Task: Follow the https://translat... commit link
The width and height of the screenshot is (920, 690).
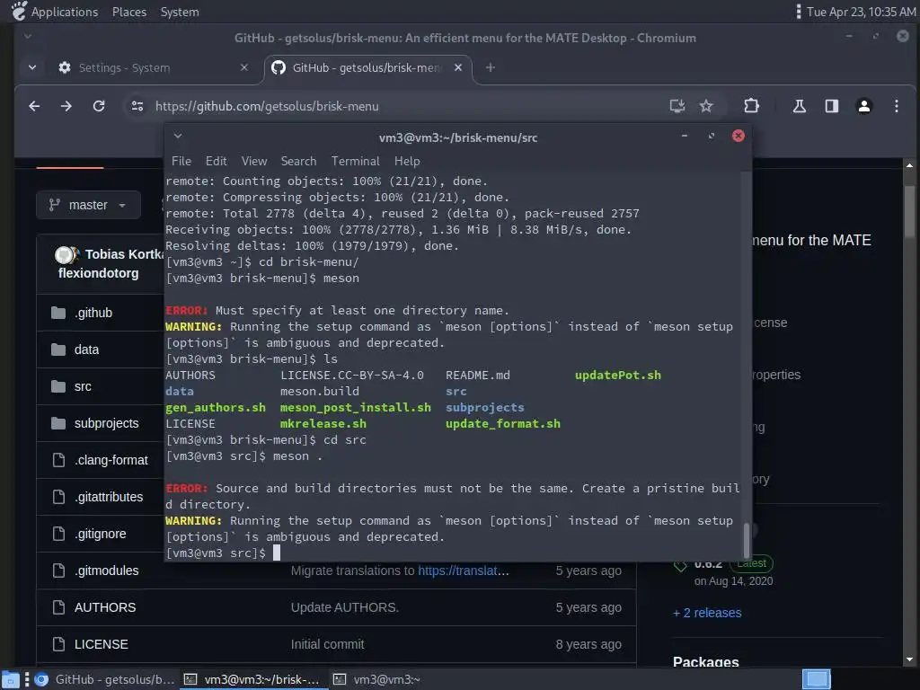Action: click(x=464, y=571)
